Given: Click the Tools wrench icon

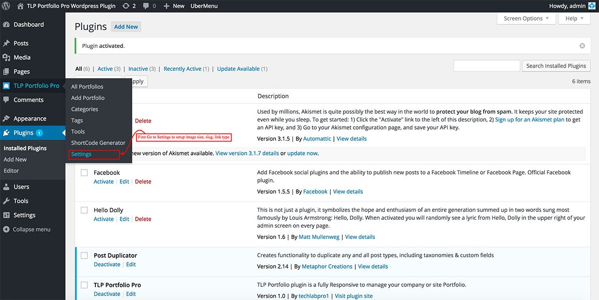Looking at the screenshot, I should pos(6,201).
